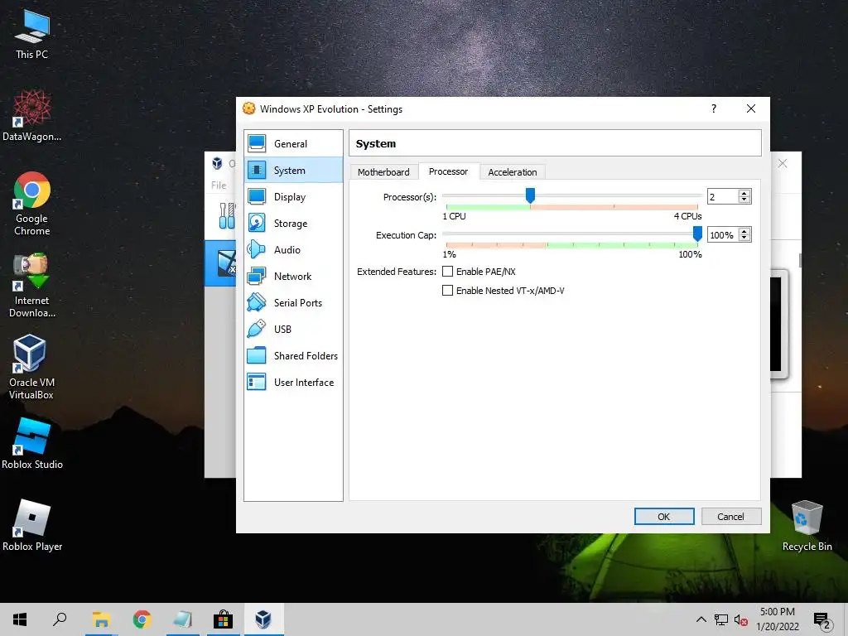This screenshot has width=848, height=636.
Task: Open the User Interface settings category
Action: tap(293, 383)
